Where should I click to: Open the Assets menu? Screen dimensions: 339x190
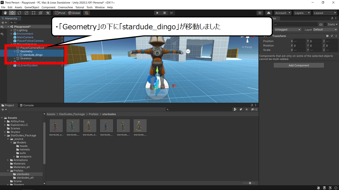pyautogui.click(x=19, y=7)
